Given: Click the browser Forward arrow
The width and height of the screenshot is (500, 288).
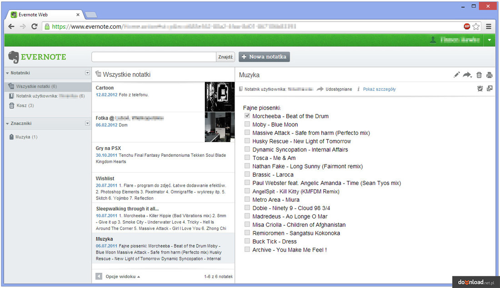Looking at the screenshot, I should pos(23,26).
